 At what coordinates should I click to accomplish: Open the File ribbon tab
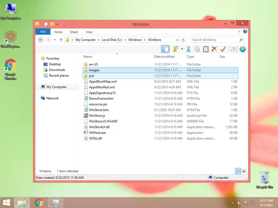point(43,32)
